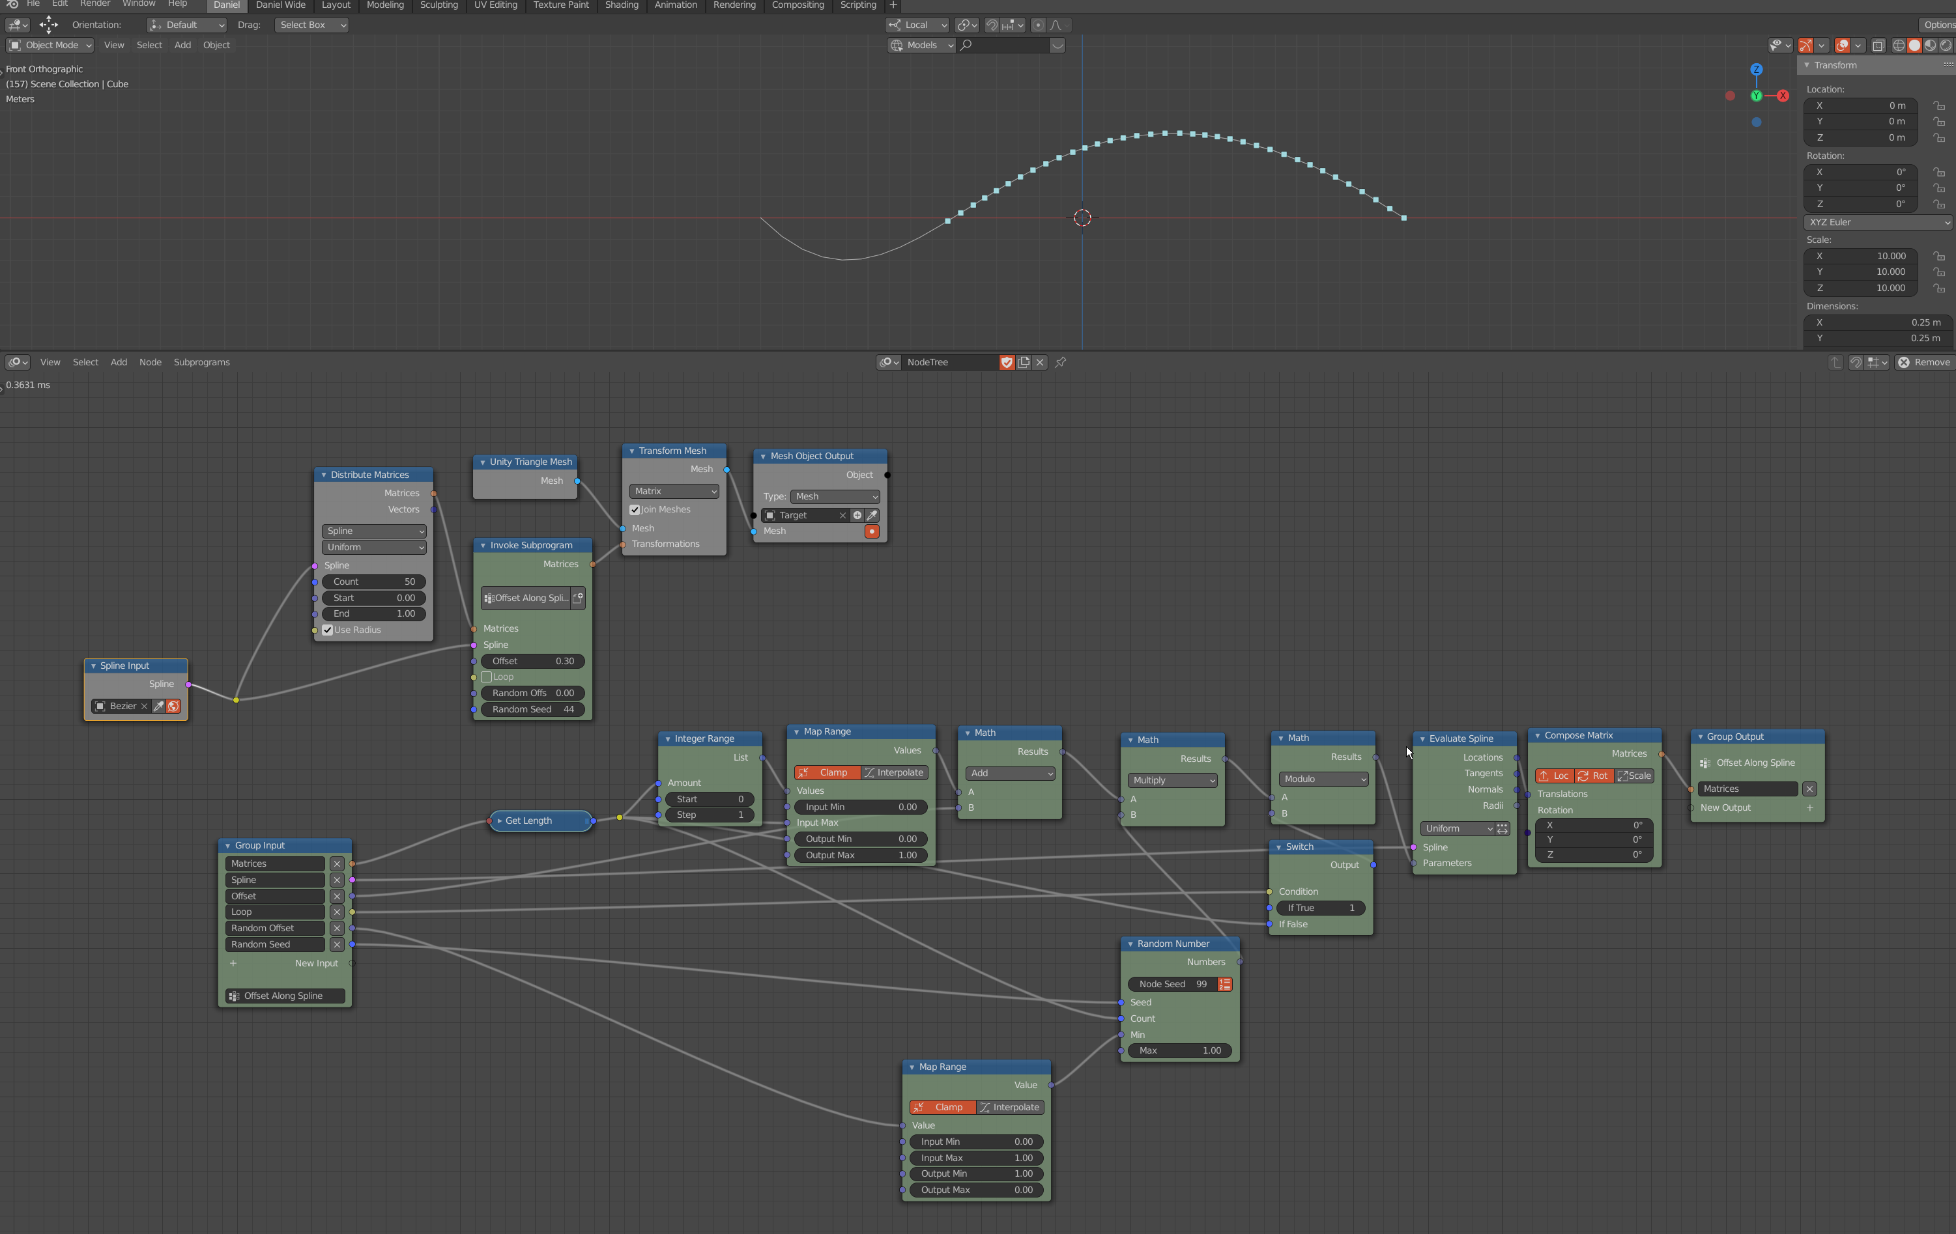
Task: Enable proportional editing in the viewport header
Action: (x=1037, y=25)
